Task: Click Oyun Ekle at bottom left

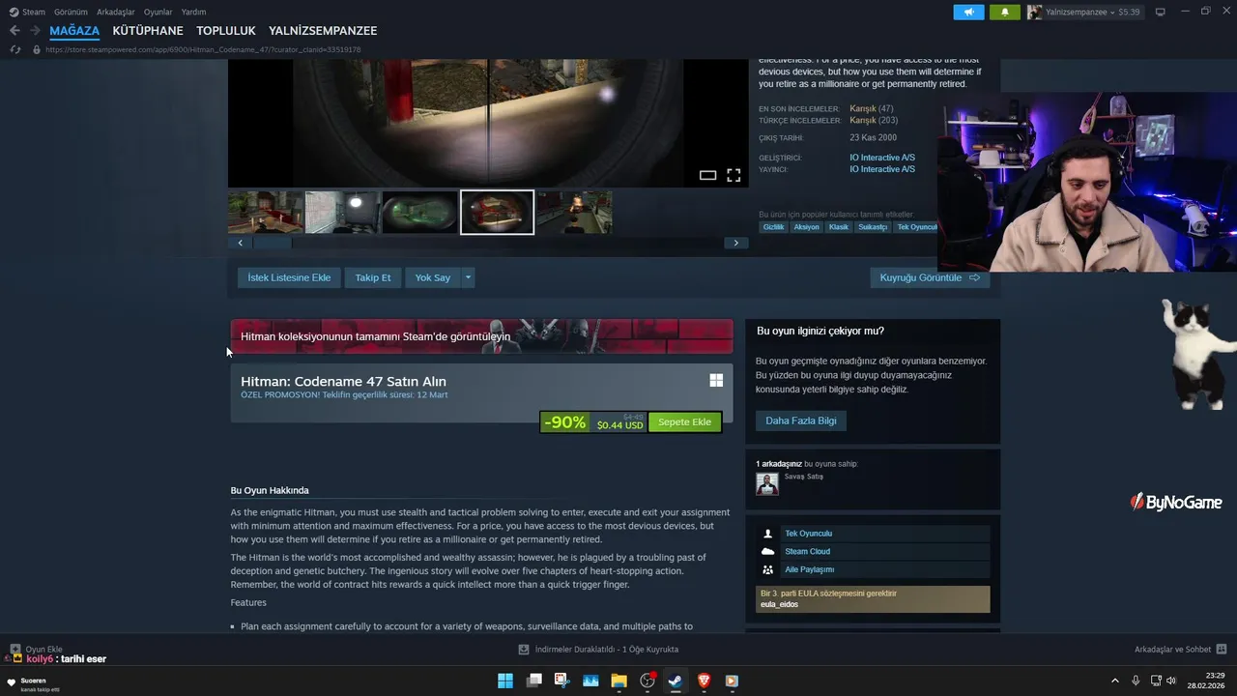Action: click(36, 650)
